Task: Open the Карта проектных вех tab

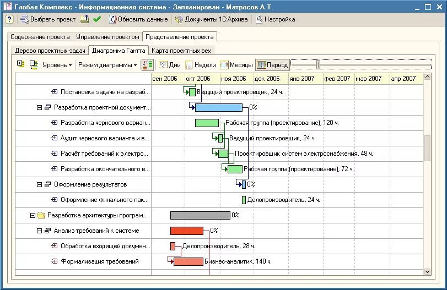Action: [181, 51]
